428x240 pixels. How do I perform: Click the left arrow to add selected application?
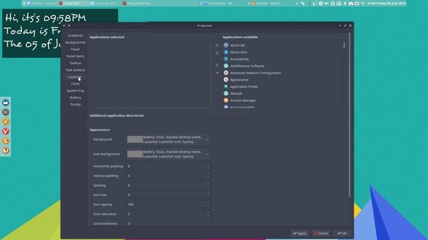click(x=217, y=65)
